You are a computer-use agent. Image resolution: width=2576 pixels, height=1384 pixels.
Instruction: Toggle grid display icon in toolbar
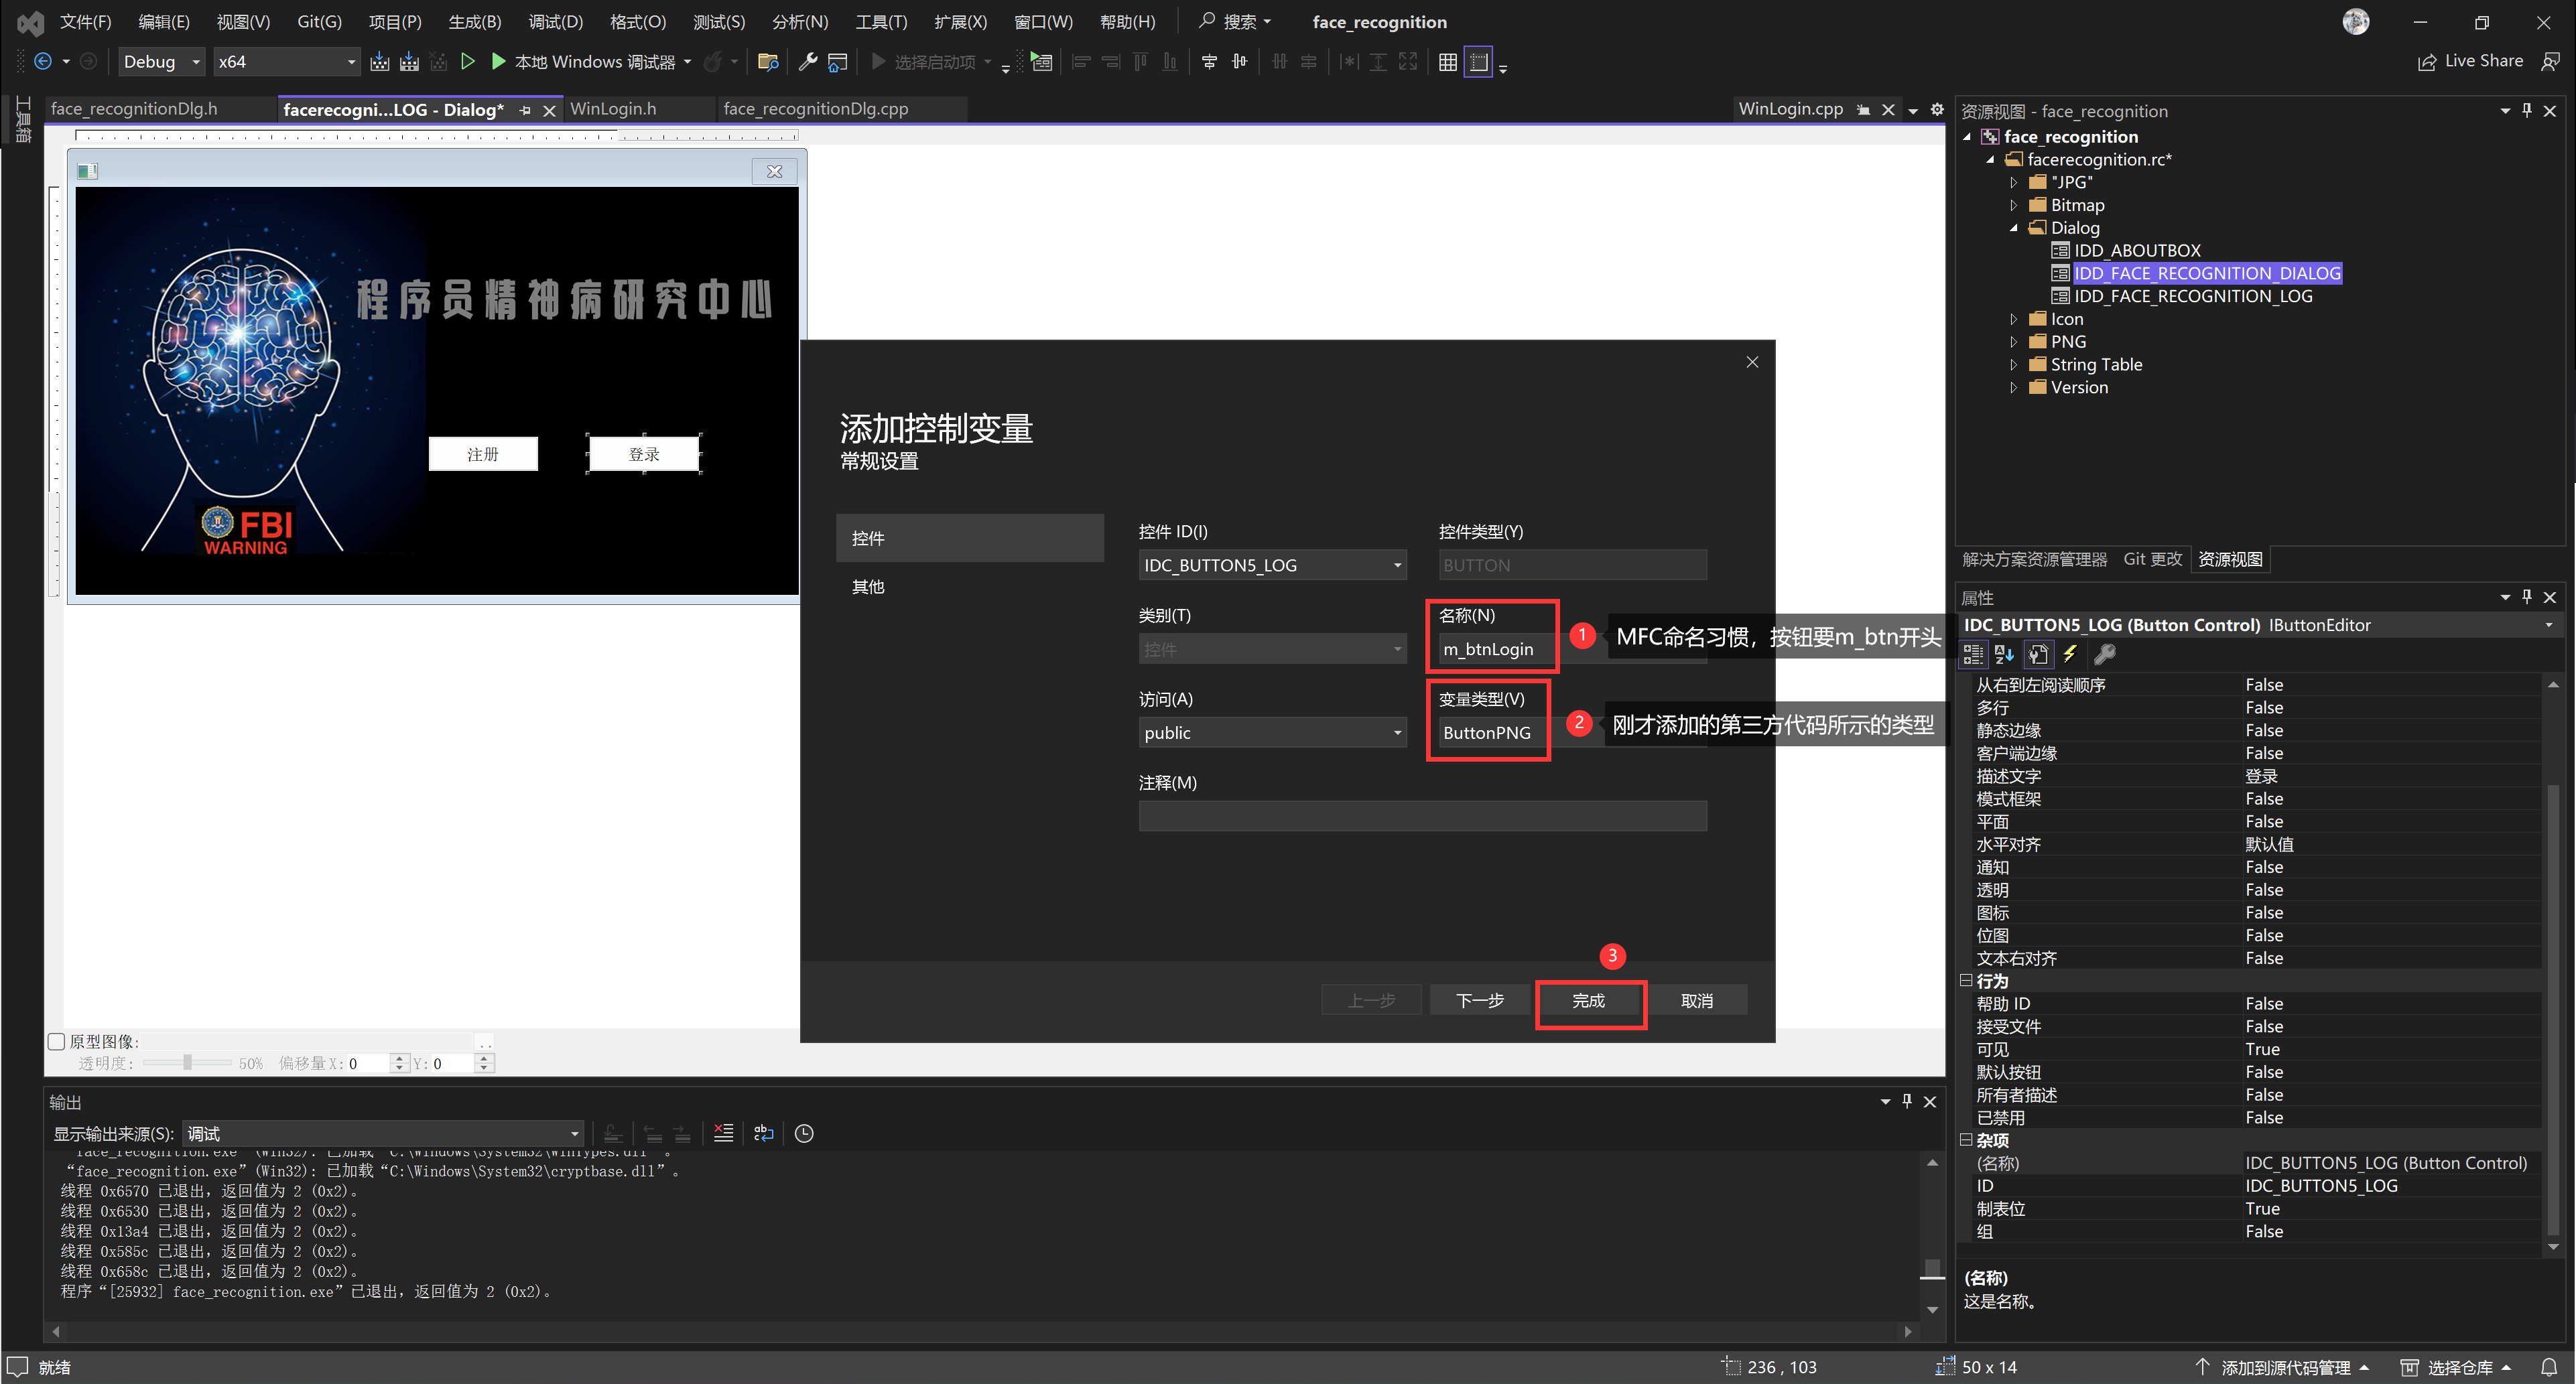pyautogui.click(x=1447, y=62)
